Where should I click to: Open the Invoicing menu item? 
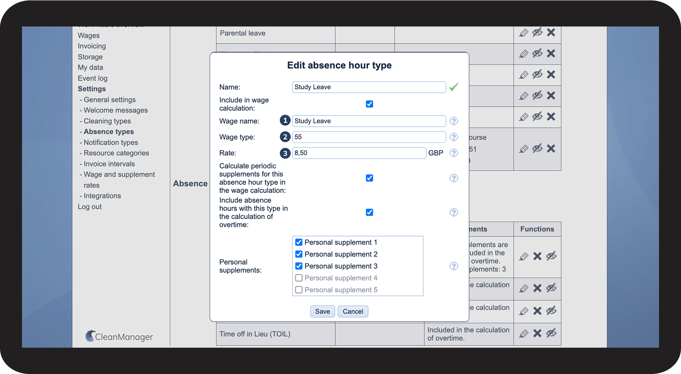pos(92,46)
